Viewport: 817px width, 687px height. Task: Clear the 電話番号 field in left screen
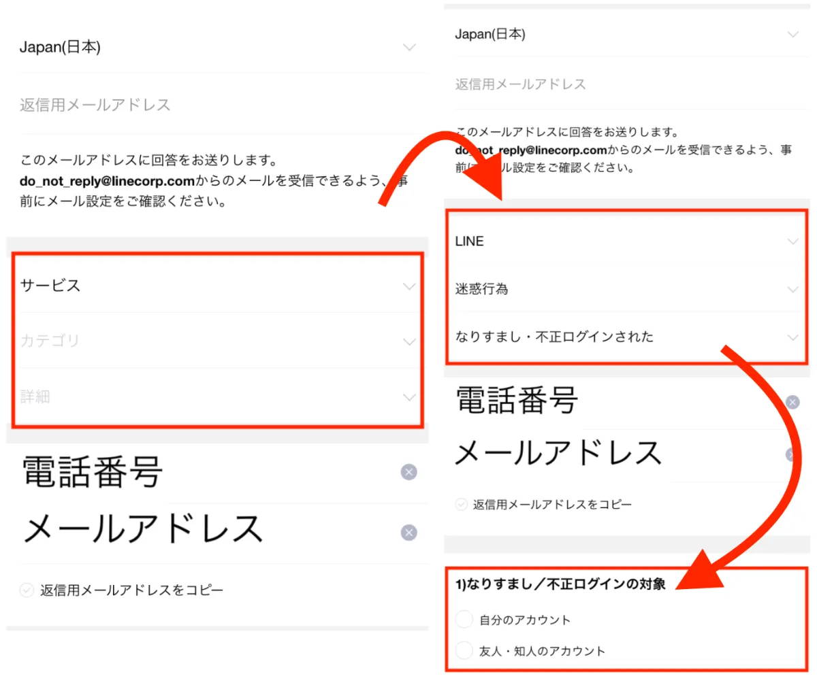pyautogui.click(x=408, y=472)
